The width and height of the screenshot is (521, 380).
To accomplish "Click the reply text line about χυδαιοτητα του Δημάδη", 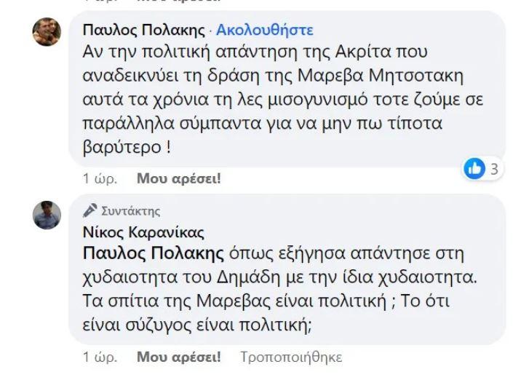I will [279, 277].
